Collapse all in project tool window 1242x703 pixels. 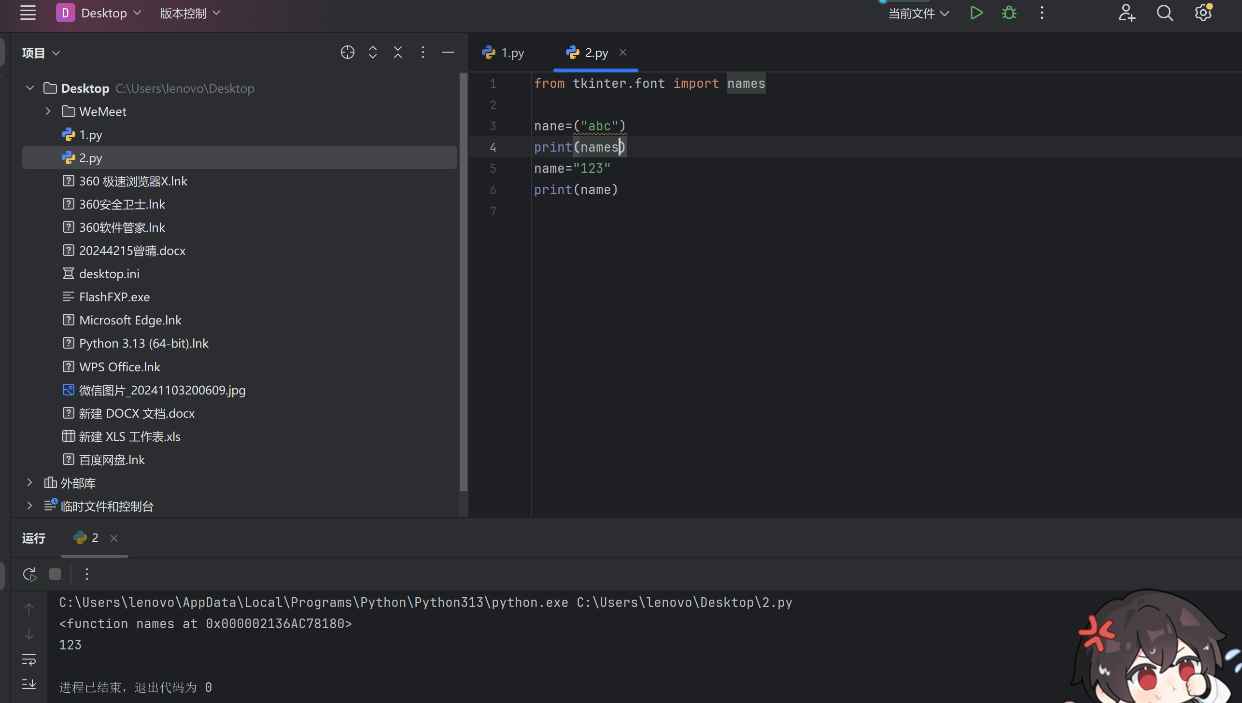point(397,52)
